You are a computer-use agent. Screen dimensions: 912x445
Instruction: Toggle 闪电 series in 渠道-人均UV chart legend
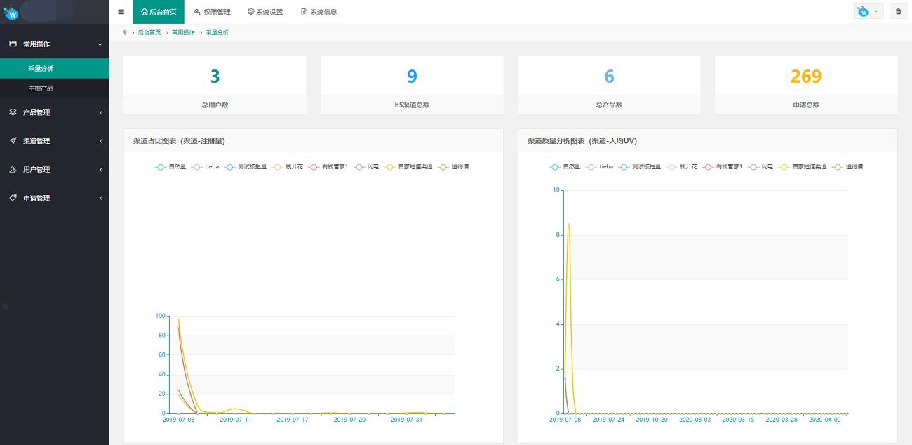[x=761, y=167]
